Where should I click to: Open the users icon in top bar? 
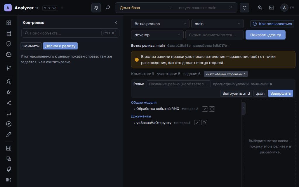260,8
